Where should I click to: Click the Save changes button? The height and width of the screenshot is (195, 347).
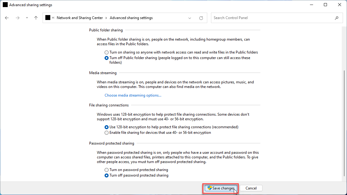click(221, 188)
